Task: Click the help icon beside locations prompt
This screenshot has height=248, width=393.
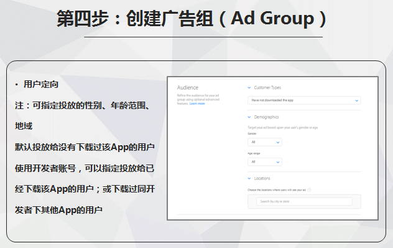Action: (x=309, y=189)
